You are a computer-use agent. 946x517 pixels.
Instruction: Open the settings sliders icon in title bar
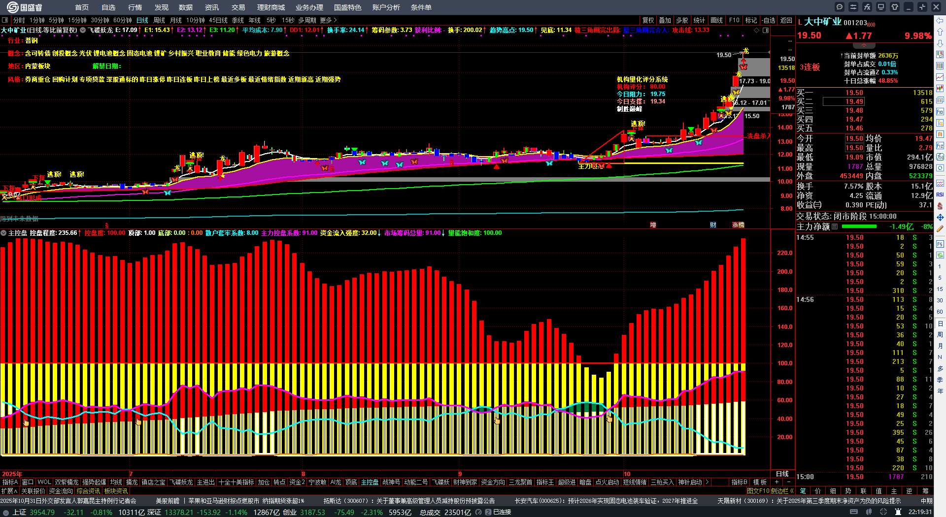pos(853,7)
